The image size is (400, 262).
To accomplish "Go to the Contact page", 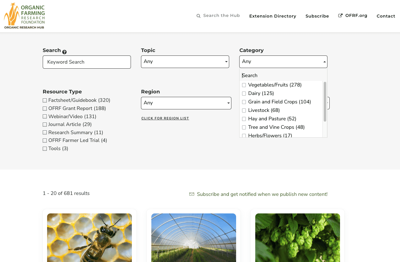I will 386,16.
